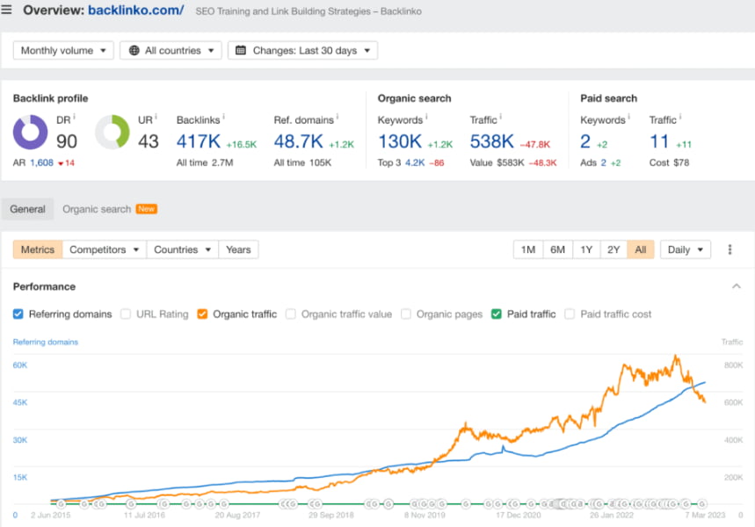Image resolution: width=755 pixels, height=527 pixels.
Task: Click the globe icon in All countries
Action: point(134,51)
